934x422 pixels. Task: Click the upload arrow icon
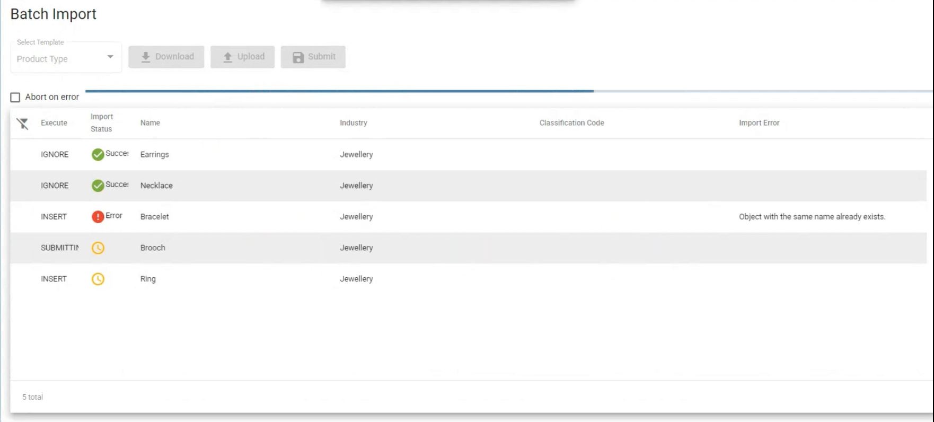227,57
